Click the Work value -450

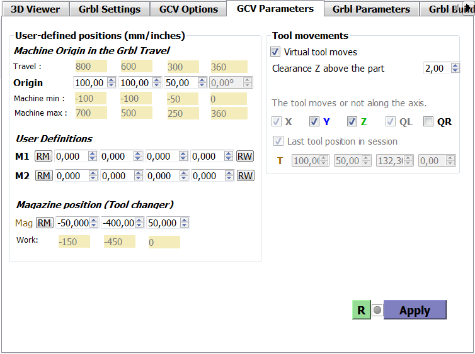click(120, 241)
